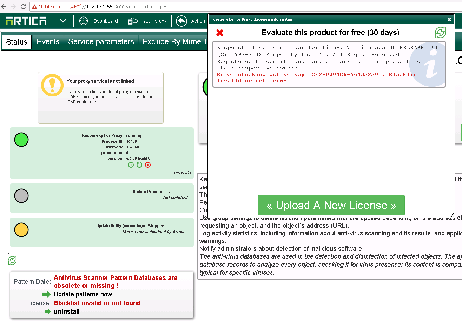This screenshot has height=321, width=462.
Task: Click the Artica logo
Action: [26, 21]
